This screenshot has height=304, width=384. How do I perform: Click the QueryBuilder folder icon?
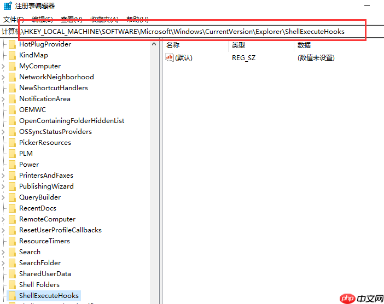point(12,197)
